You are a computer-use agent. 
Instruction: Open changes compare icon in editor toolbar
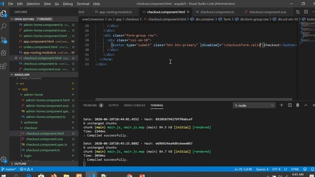[298, 12]
